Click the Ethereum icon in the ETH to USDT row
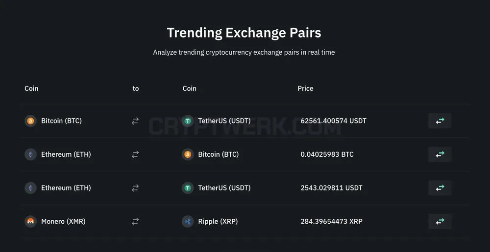Viewport: 490px width, 252px height. click(x=30, y=188)
